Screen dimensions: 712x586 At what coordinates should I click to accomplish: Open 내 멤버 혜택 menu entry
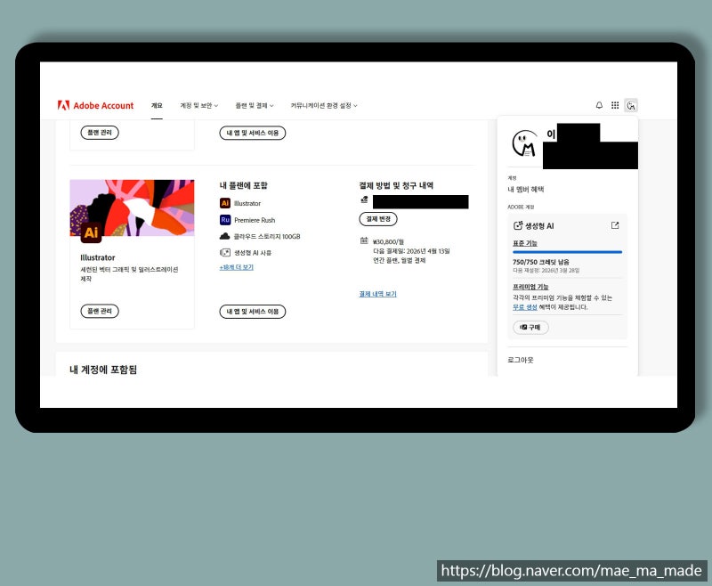(x=526, y=189)
